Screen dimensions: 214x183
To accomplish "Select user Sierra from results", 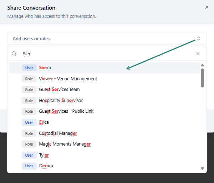I will point(45,68).
